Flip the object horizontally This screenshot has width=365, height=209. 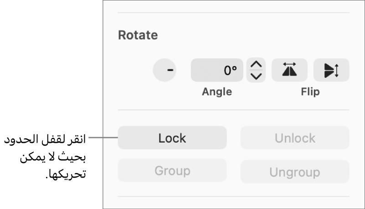click(x=289, y=70)
